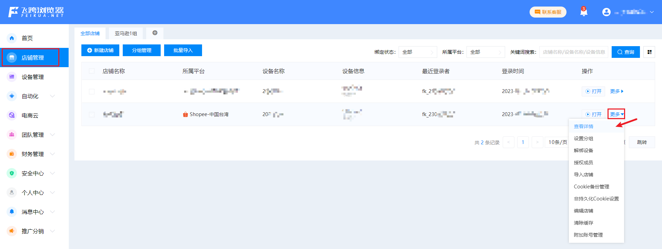Screen dimensions: 662x249
Task: Toggle the select-all checkbox in table header
Action: click(92, 71)
